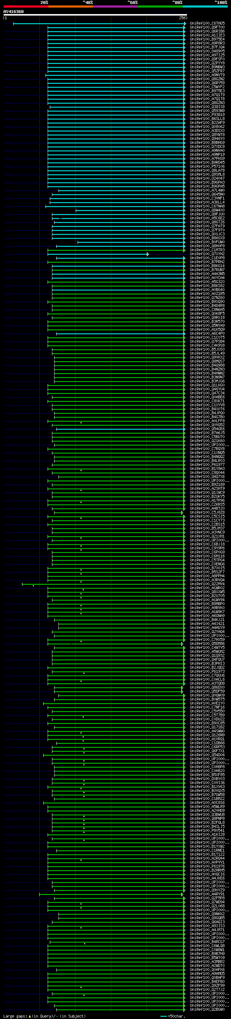Click the AV416360 query sequence label

(13, 12)
